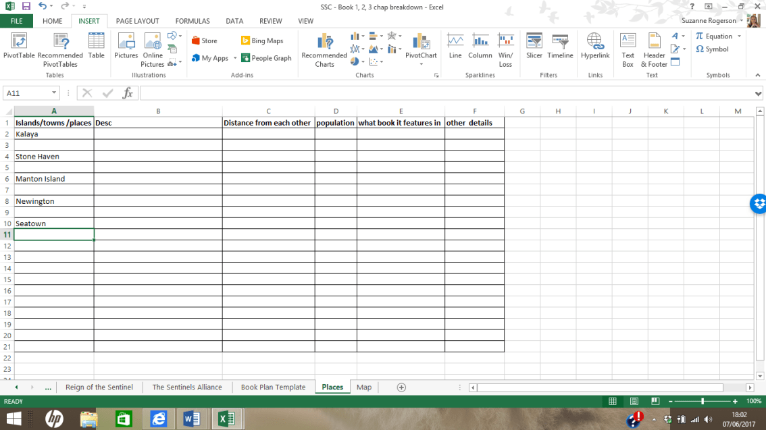Click cell B2 next to Kalaya
Viewport: 766px width, 430px height.
[158, 134]
